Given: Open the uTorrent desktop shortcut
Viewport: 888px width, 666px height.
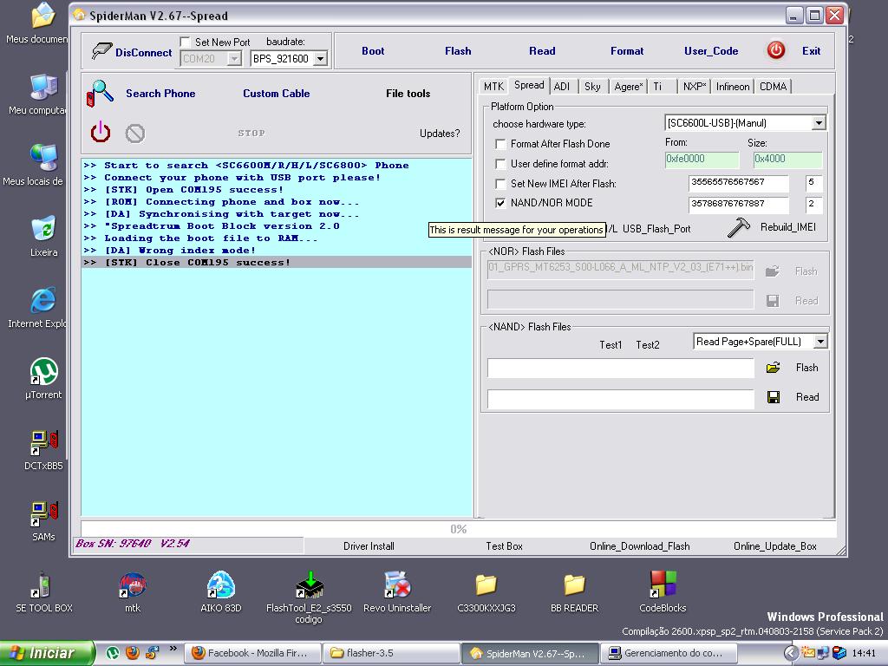Looking at the screenshot, I should (44, 371).
